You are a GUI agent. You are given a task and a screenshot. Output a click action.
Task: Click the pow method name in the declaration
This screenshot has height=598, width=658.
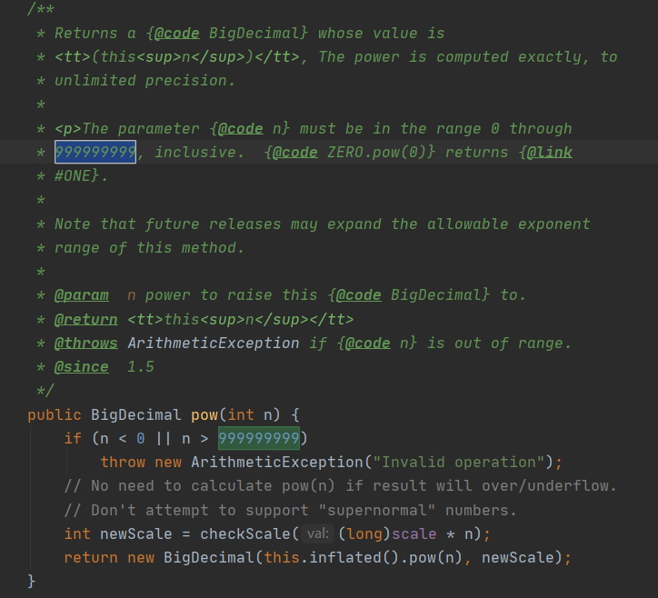204,415
